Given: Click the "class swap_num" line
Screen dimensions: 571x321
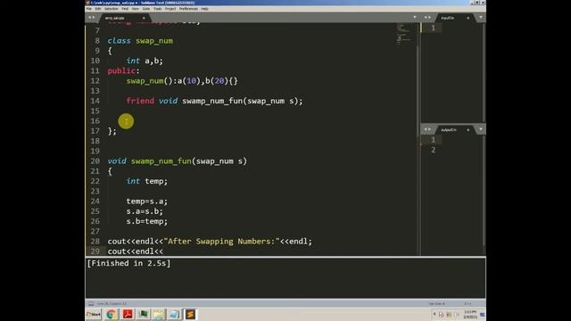Looking at the screenshot, I should pyautogui.click(x=140, y=41).
